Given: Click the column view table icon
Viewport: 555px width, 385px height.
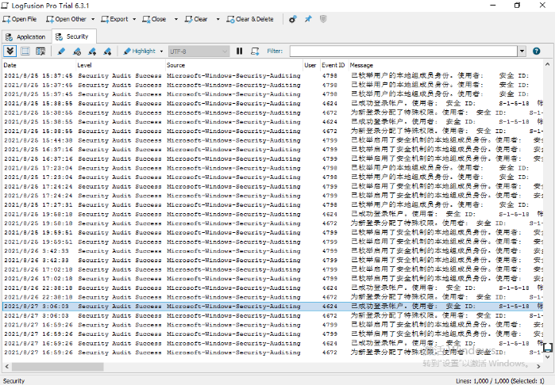Looking at the screenshot, I should pyautogui.click(x=40, y=51).
